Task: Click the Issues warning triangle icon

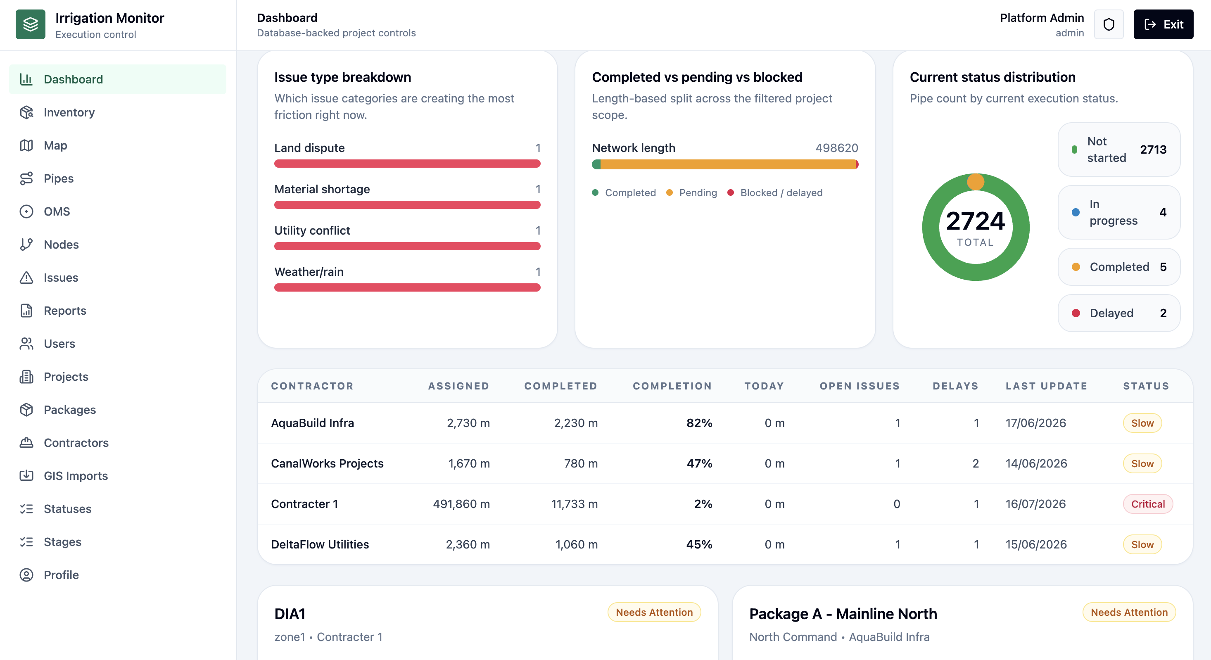Action: [x=26, y=278]
